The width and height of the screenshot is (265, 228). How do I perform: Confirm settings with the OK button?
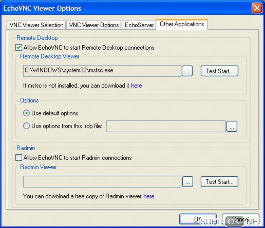tap(198, 219)
